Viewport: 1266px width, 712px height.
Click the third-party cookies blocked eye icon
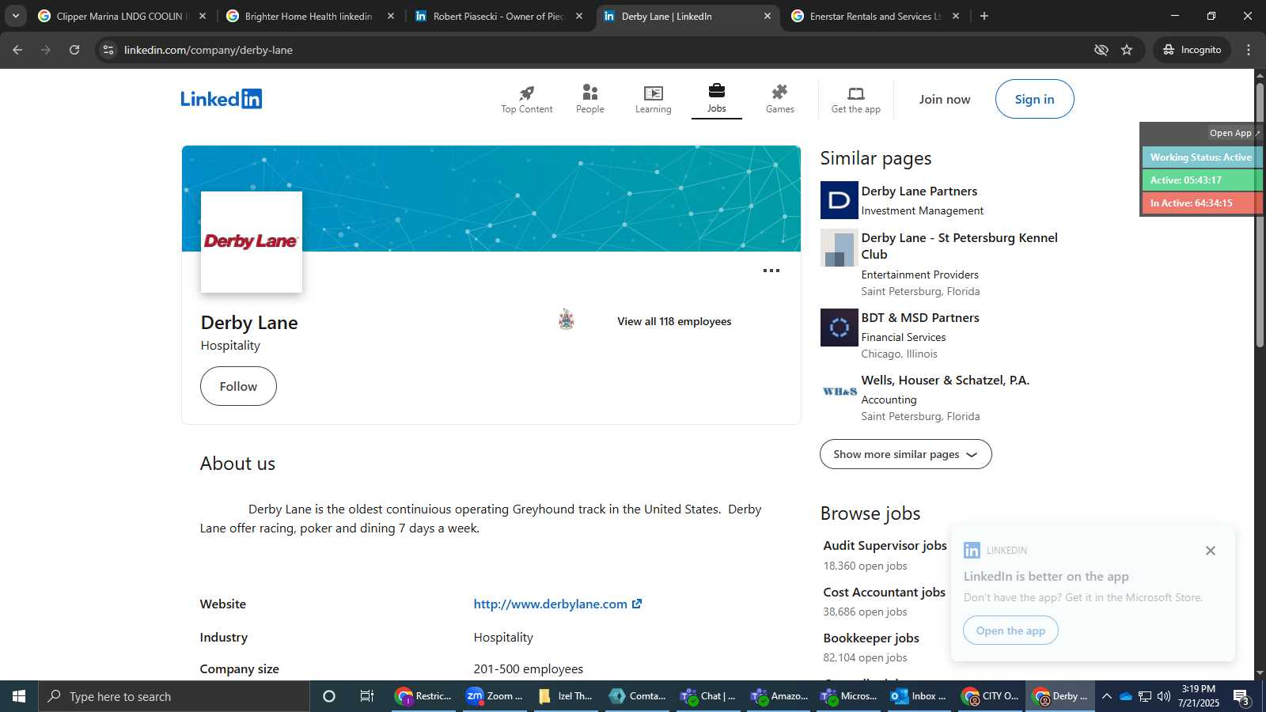(x=1101, y=50)
